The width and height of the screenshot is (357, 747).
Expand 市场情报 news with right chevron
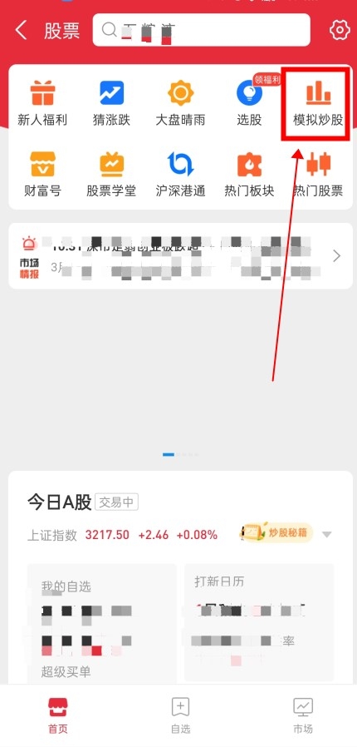tap(336, 256)
